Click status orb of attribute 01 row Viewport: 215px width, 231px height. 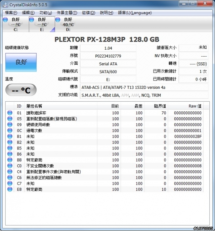coord(10,113)
